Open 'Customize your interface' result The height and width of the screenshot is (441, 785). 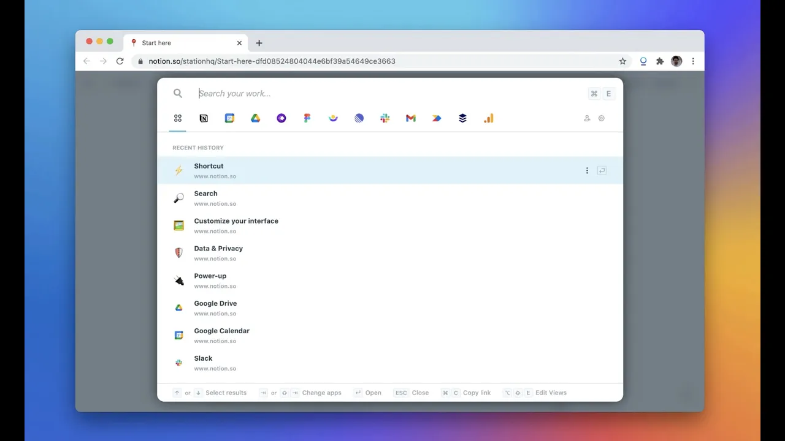coord(390,225)
